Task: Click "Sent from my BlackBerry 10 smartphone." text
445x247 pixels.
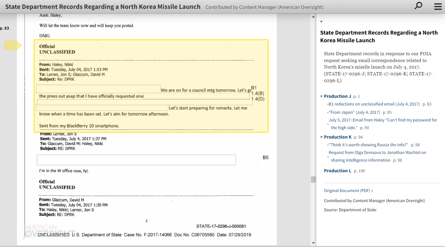Action: (79, 126)
